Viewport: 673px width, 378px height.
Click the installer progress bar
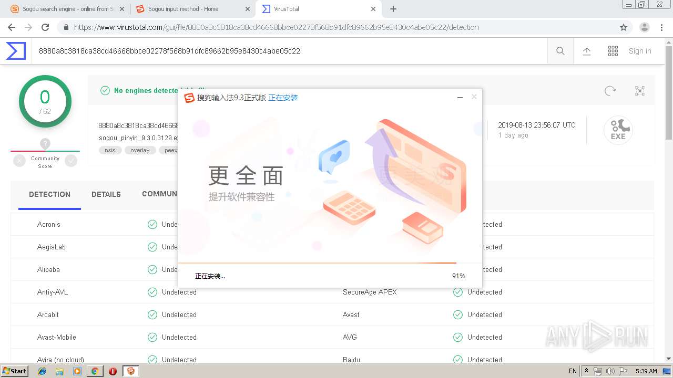[x=330, y=262]
